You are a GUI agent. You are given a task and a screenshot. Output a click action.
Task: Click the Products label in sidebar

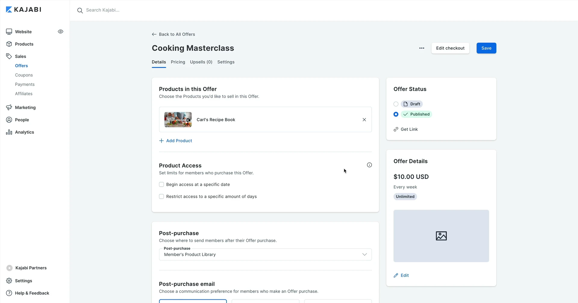pyautogui.click(x=24, y=44)
